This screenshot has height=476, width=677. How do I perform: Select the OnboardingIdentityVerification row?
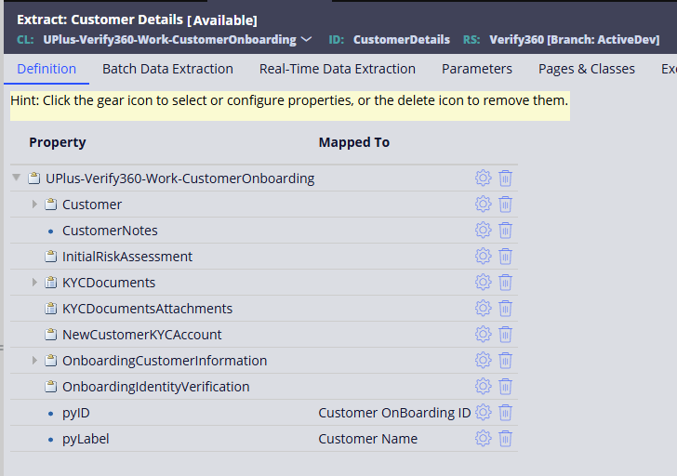[x=156, y=387]
